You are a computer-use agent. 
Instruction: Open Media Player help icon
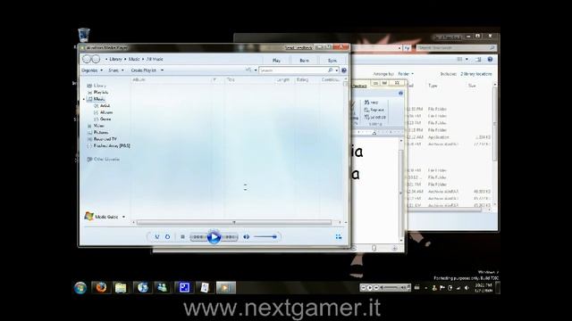click(343, 70)
